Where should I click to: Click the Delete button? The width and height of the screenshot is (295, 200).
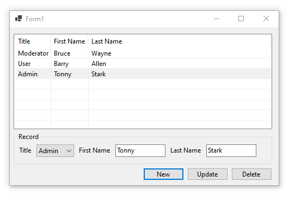pyautogui.click(x=251, y=174)
